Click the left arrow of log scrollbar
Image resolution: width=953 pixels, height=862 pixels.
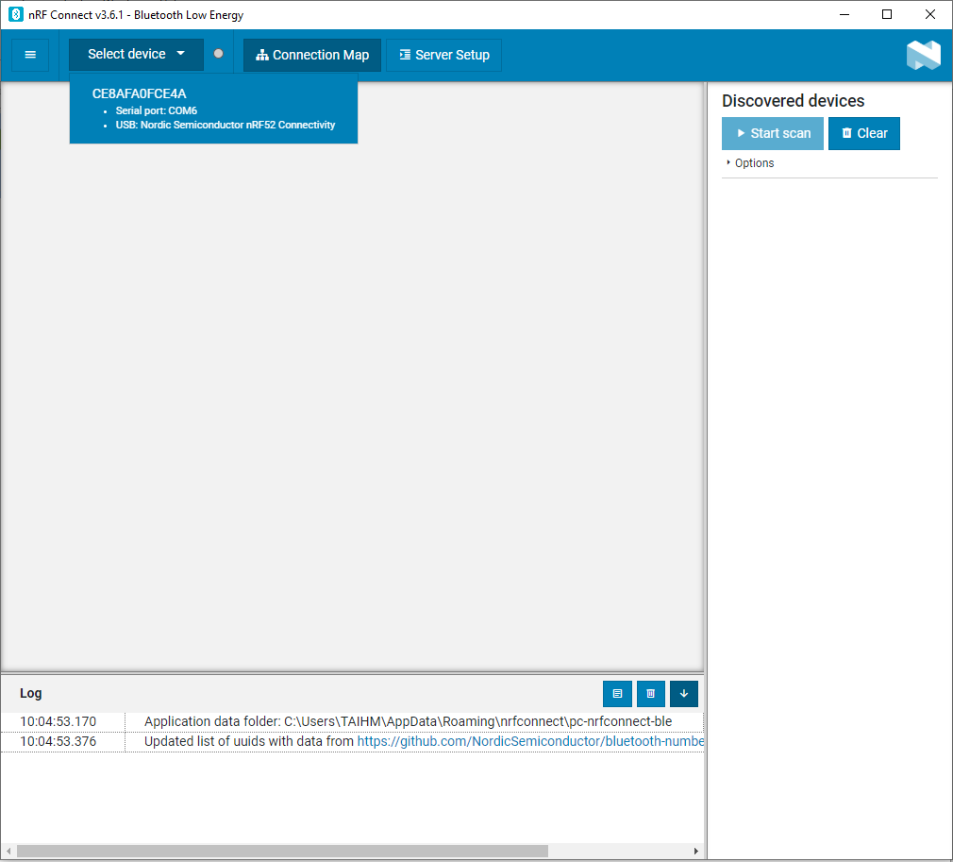(8, 851)
